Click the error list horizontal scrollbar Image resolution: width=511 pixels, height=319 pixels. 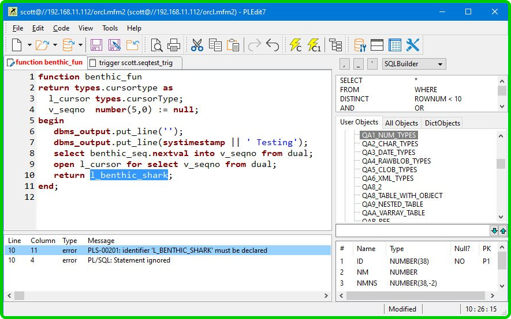(x=167, y=295)
